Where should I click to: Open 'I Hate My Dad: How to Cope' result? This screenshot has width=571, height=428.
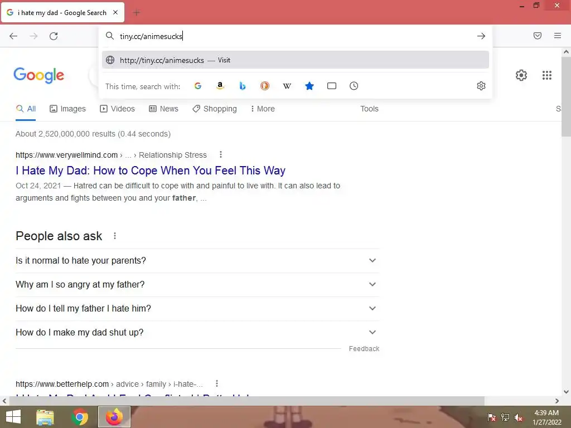(x=151, y=171)
